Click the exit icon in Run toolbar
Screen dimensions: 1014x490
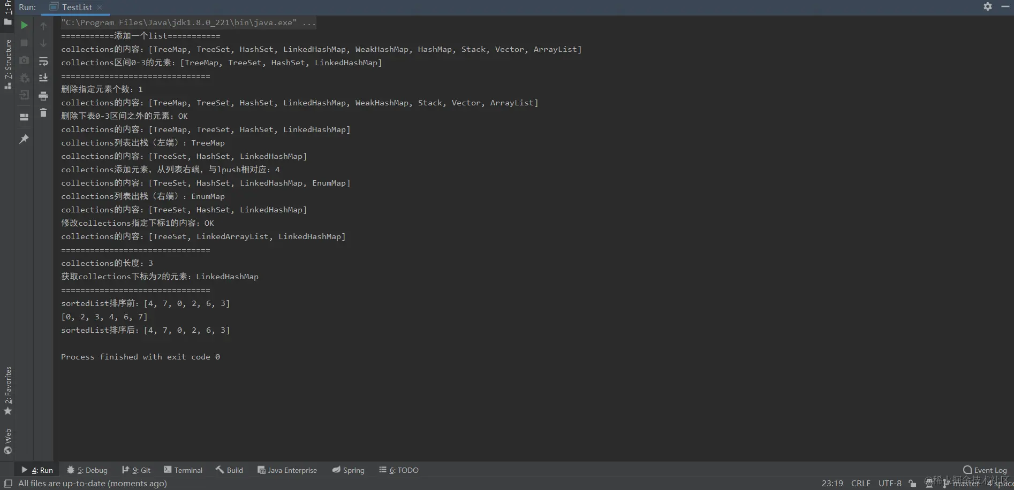tap(24, 95)
